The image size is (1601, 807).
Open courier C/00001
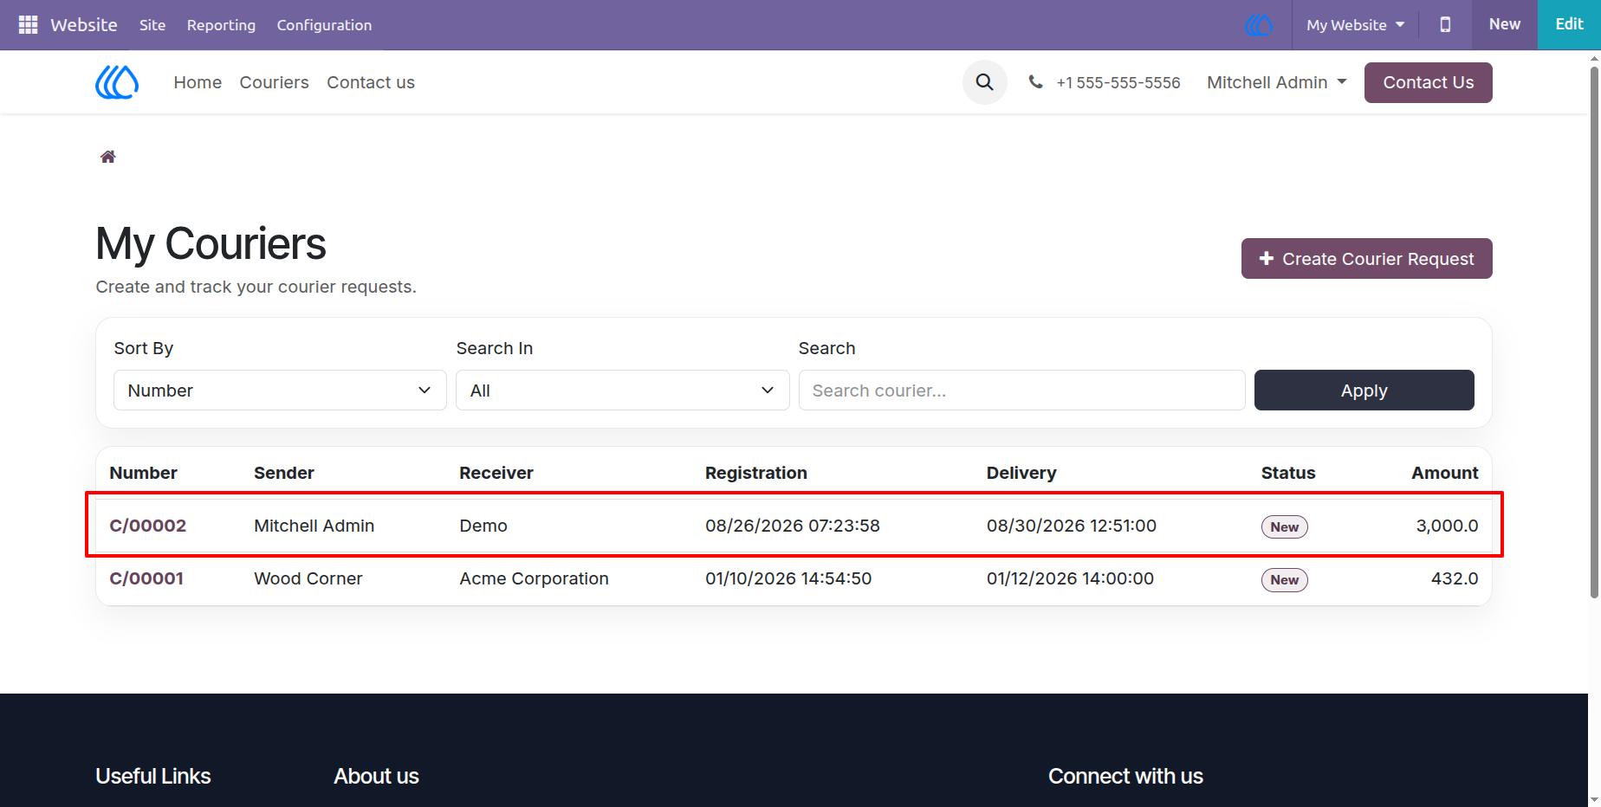coord(146,578)
